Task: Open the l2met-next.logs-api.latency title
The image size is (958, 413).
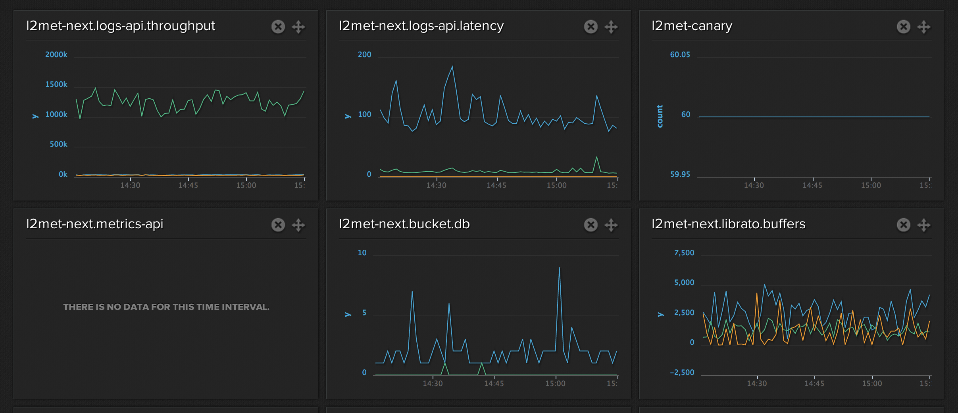Action: (x=421, y=26)
